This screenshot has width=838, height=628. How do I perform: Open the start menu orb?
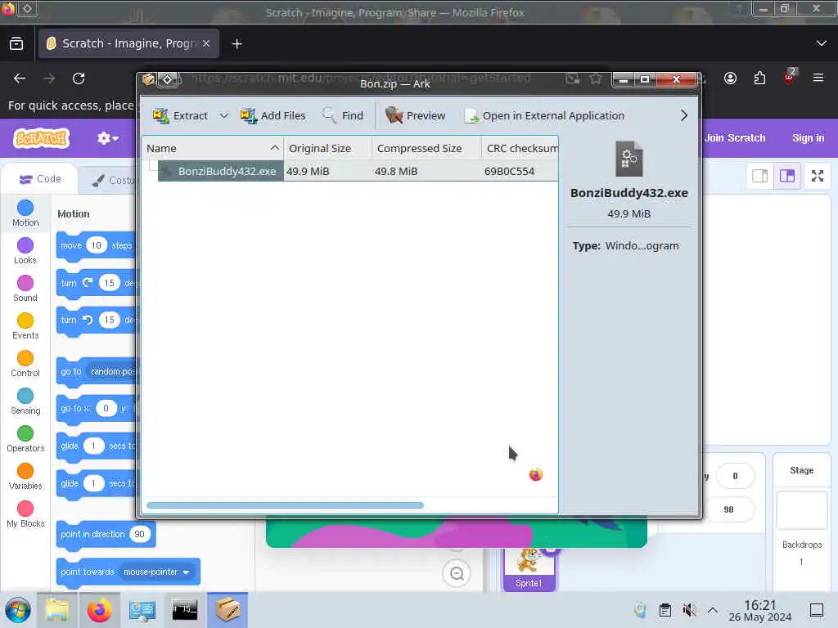coord(18,610)
